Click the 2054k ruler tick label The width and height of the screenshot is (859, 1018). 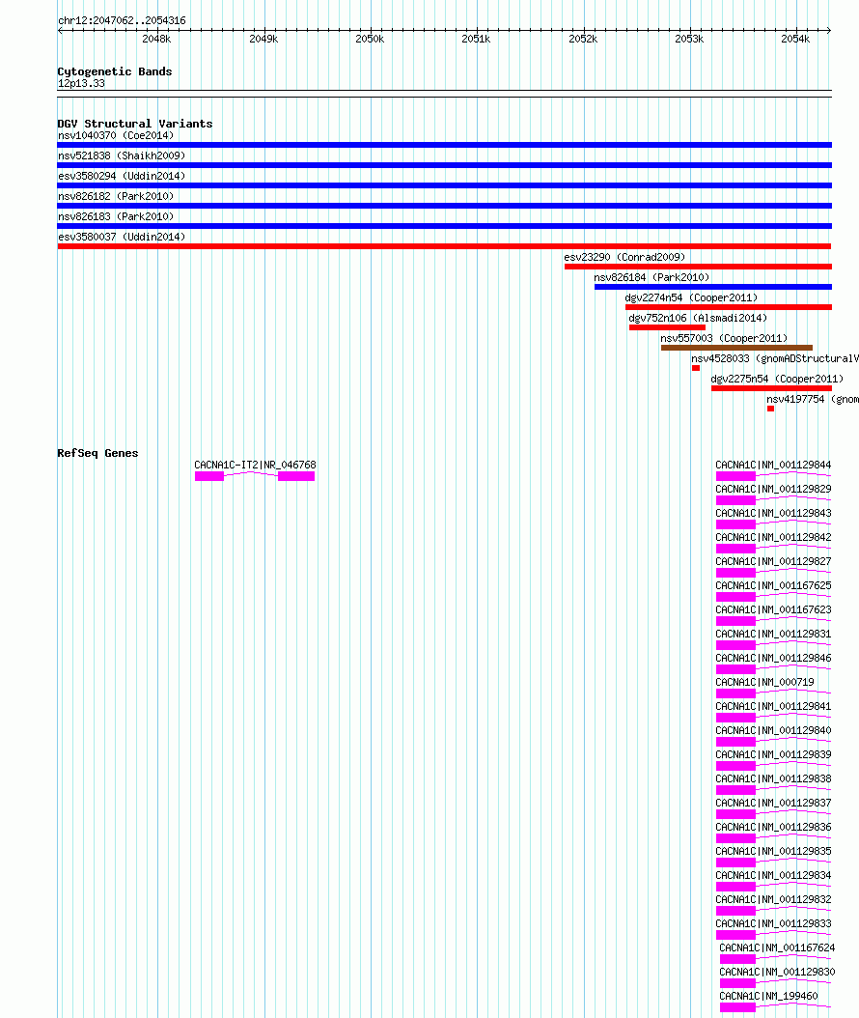click(x=795, y=39)
